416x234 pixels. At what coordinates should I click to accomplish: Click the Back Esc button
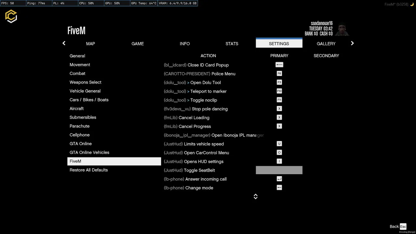coord(398,227)
